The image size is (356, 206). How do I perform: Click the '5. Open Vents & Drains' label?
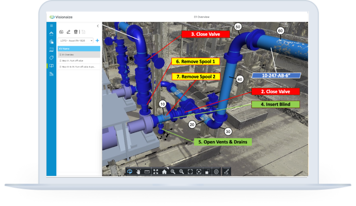click(223, 141)
